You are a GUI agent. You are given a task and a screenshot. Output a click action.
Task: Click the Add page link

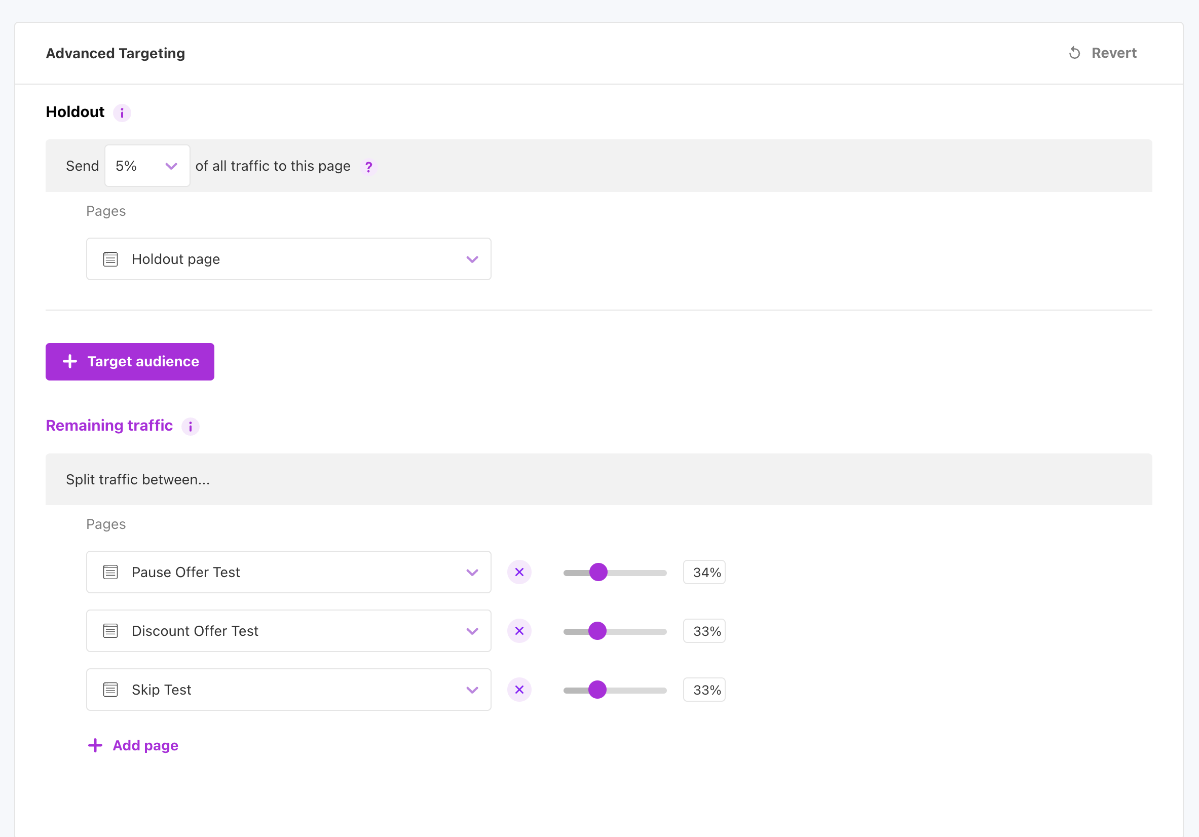click(x=145, y=745)
